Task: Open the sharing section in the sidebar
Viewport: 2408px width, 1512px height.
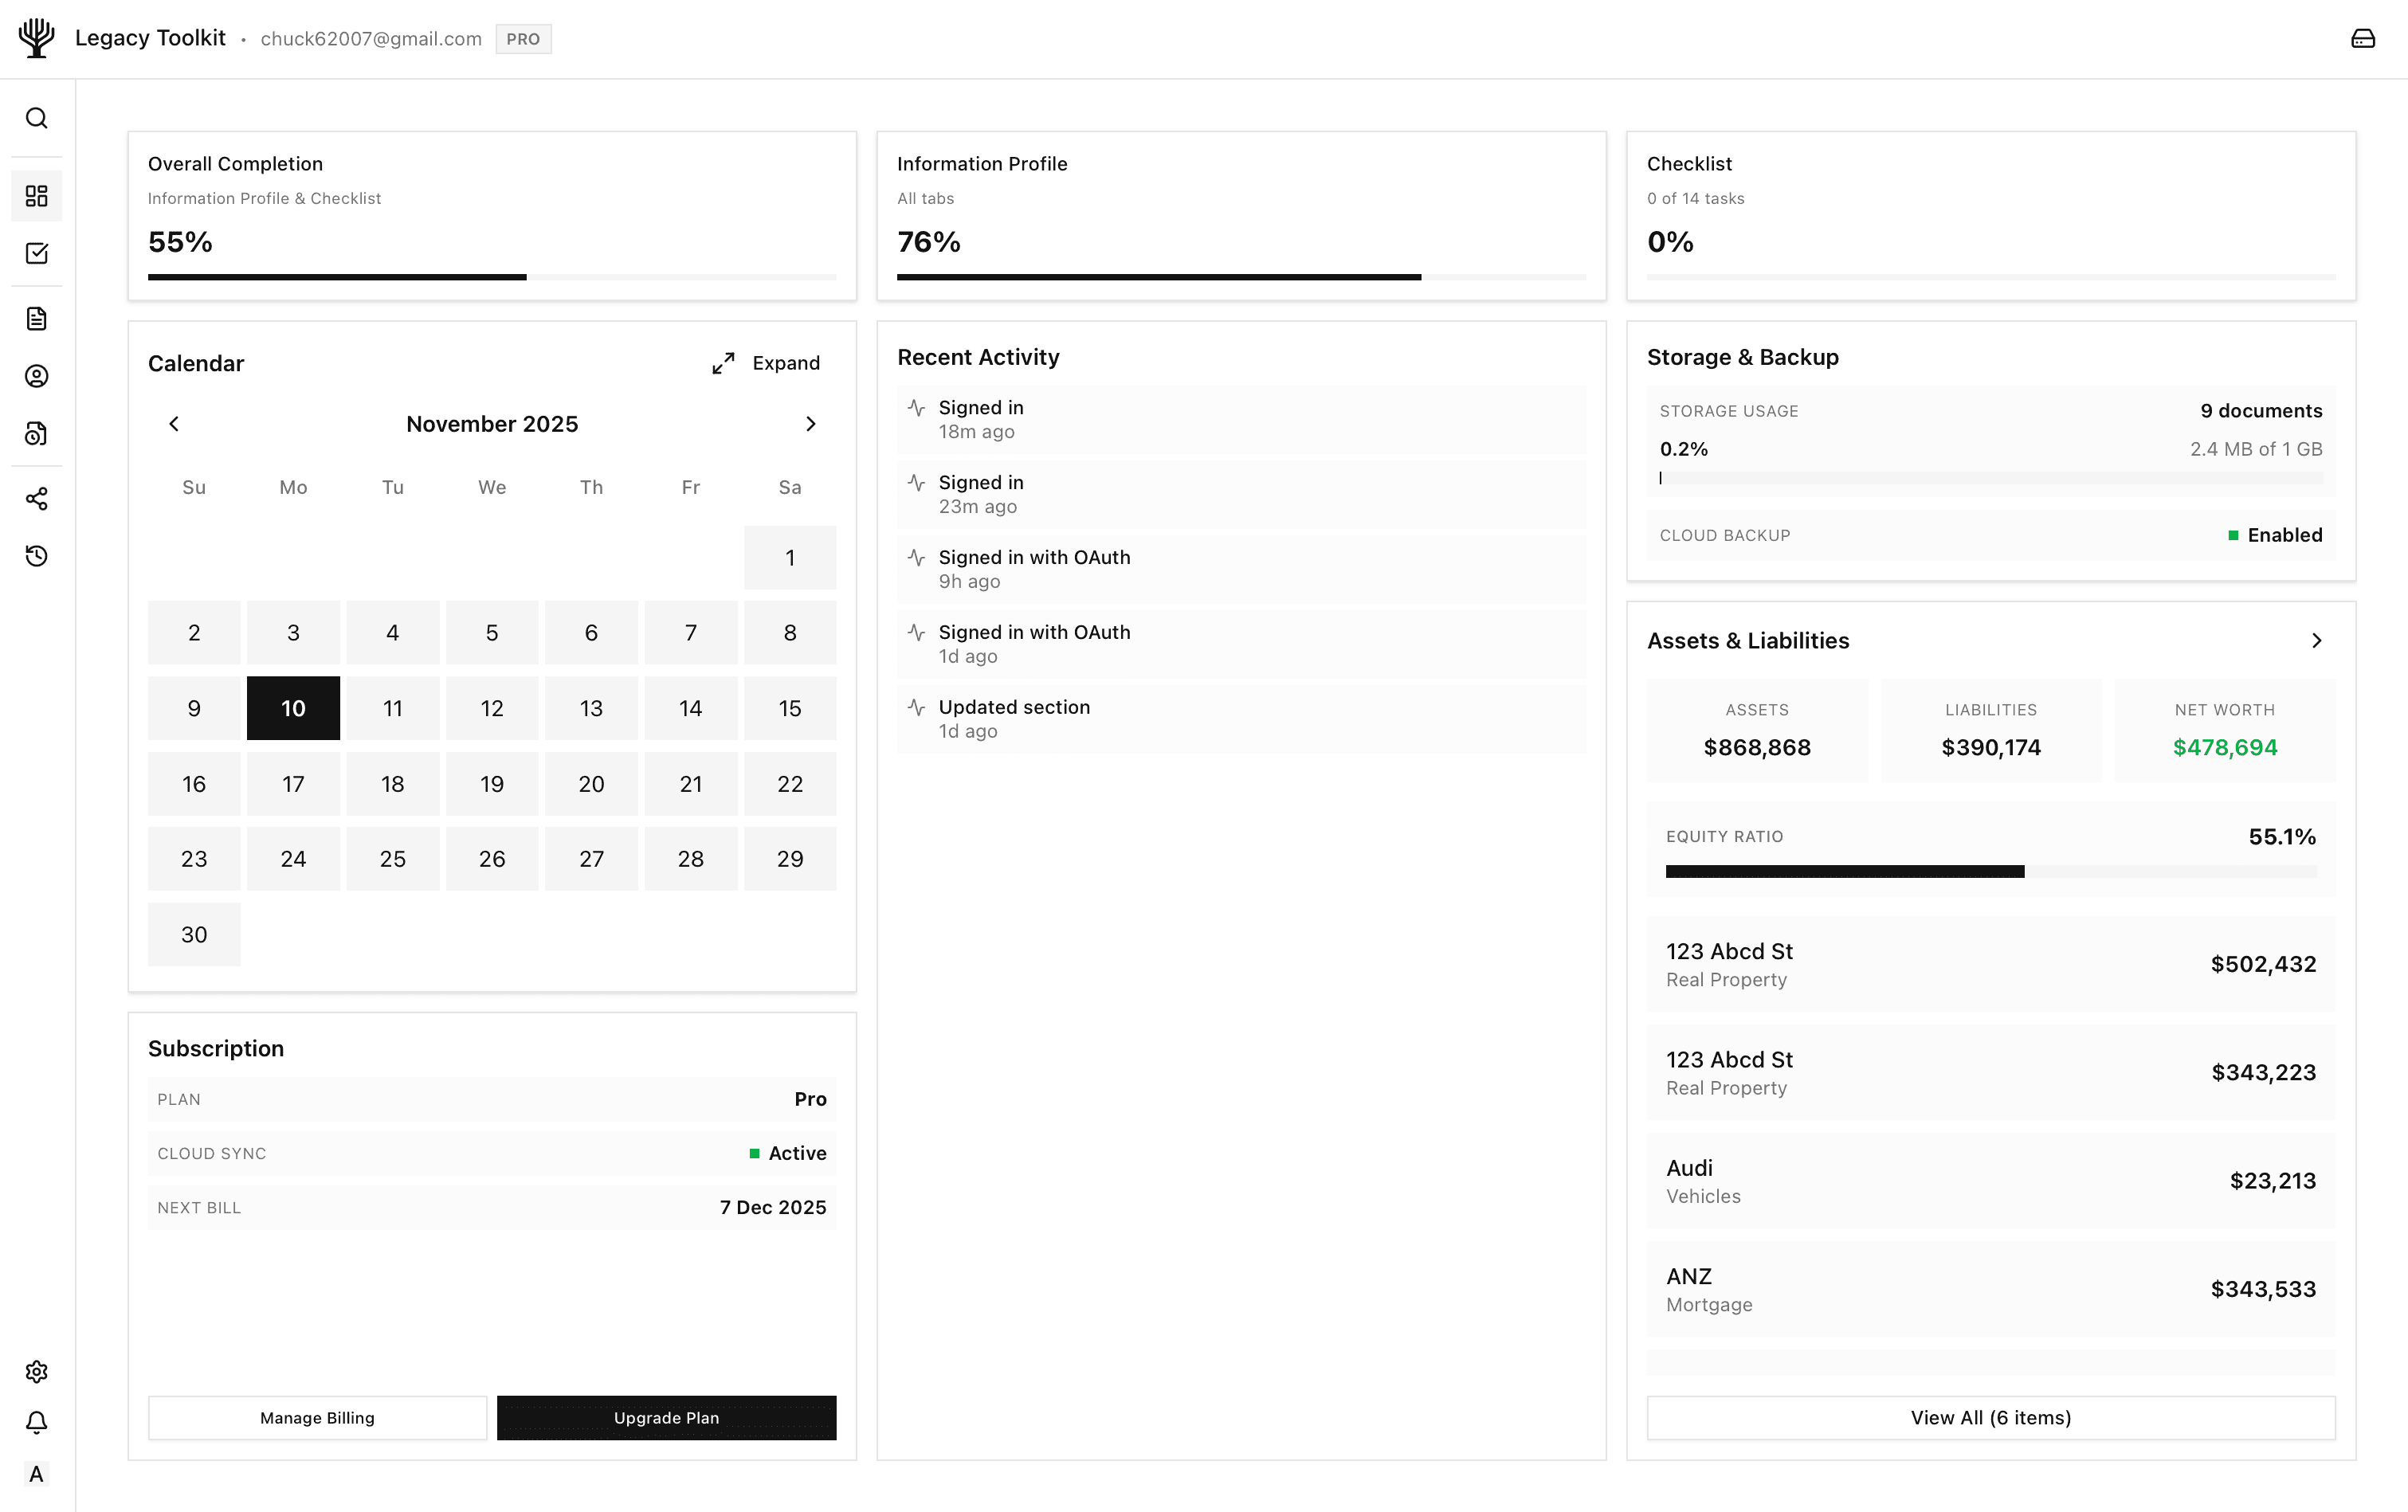Action: pos(37,498)
